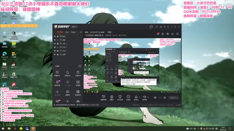234x131 pixels.
Task: Add a 摄像头 camera source
Action: [112, 98]
